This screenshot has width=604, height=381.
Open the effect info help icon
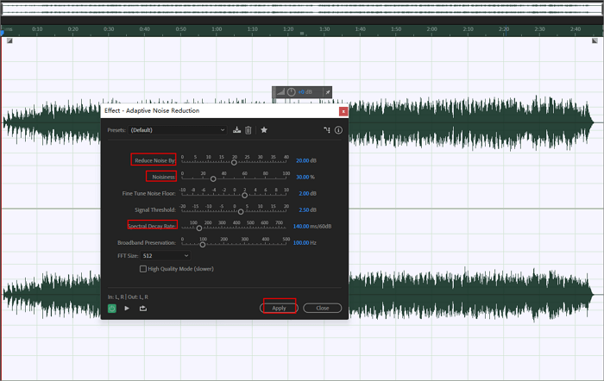coord(338,130)
